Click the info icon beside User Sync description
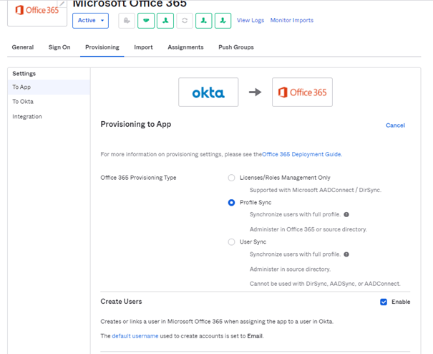The width and height of the screenshot is (433, 354). [346, 254]
